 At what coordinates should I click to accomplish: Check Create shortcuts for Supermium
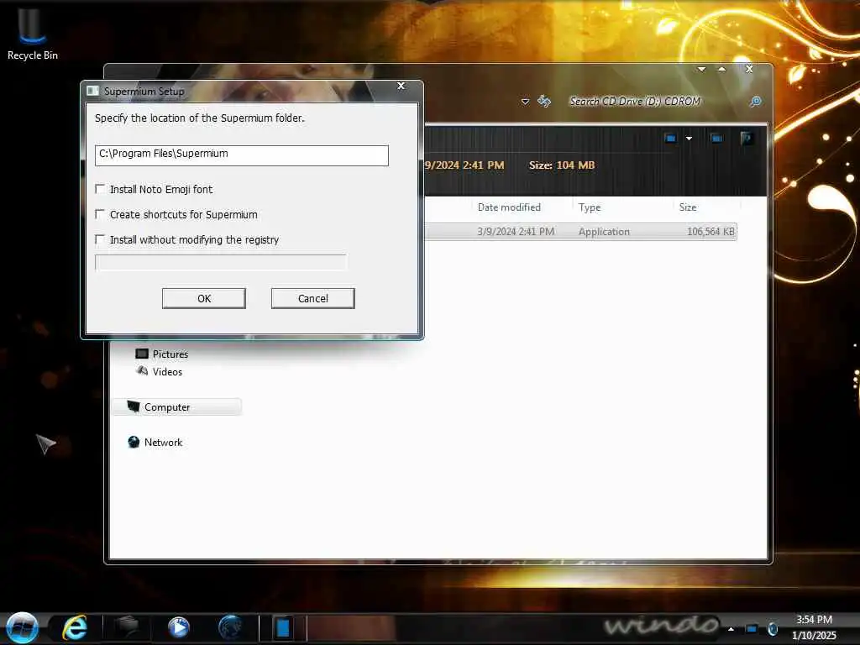click(x=100, y=214)
